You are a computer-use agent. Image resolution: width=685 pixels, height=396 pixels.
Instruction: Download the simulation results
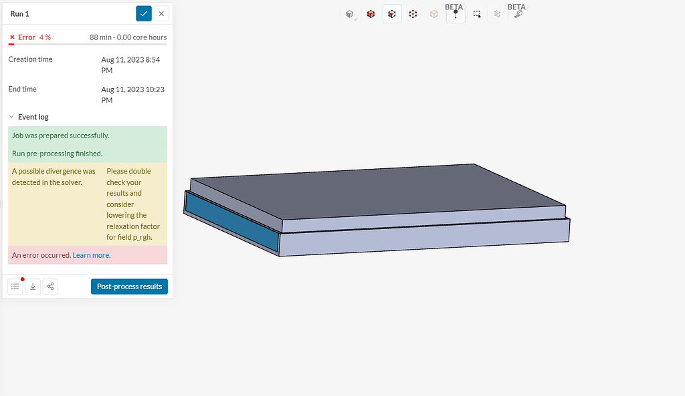click(32, 286)
